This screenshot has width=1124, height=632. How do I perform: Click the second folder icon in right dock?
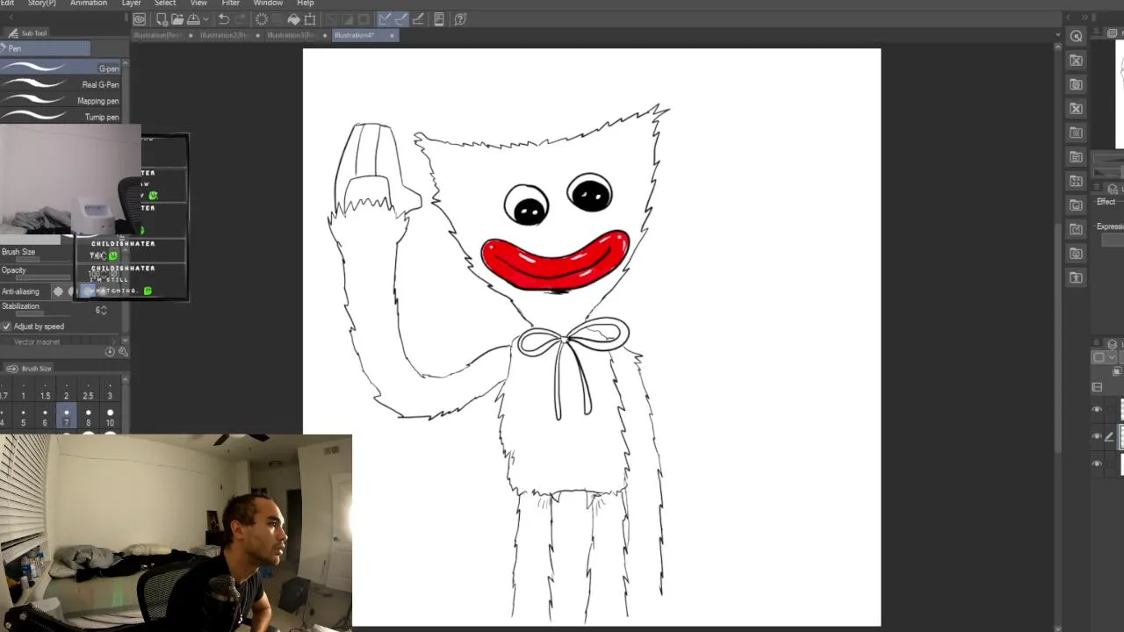[x=1077, y=61]
